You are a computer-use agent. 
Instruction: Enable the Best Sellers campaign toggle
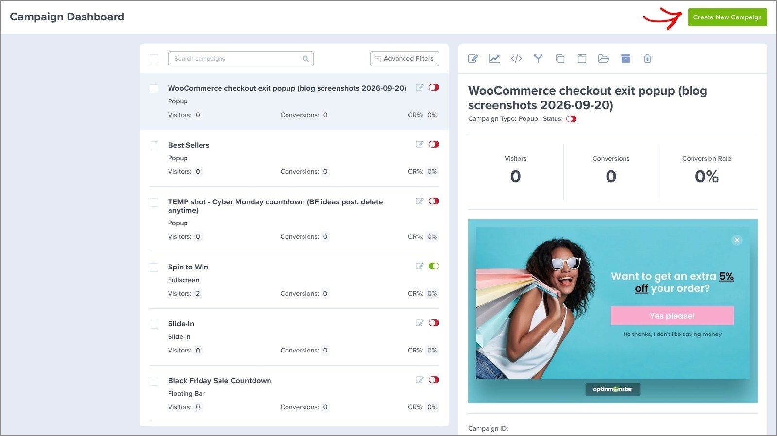click(434, 144)
